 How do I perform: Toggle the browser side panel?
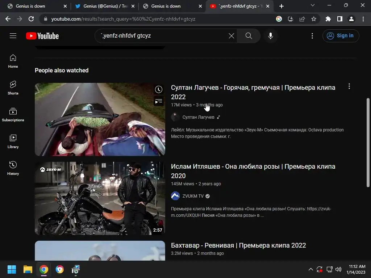339,19
